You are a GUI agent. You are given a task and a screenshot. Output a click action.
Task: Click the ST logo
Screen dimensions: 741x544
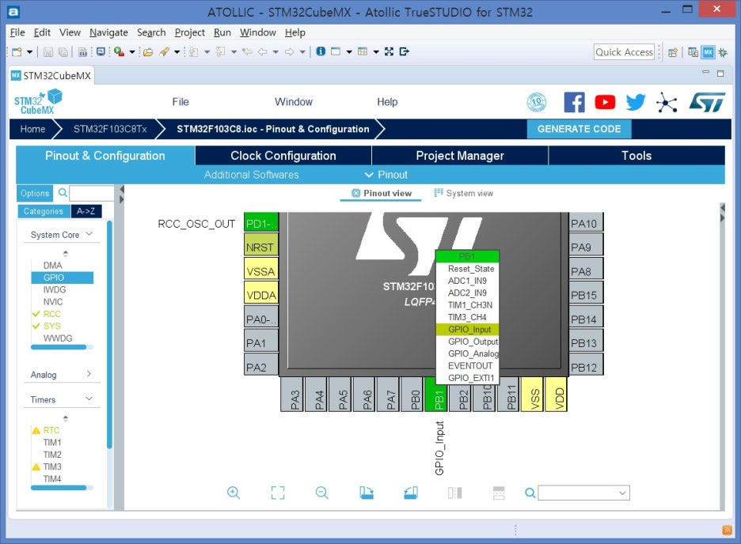point(707,102)
